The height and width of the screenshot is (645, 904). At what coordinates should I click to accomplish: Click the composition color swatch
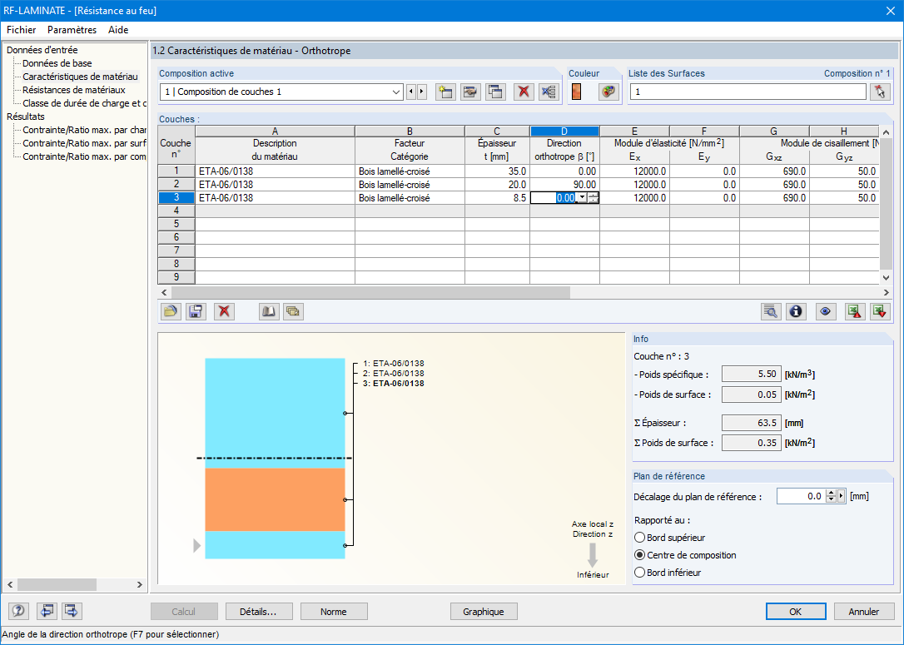pyautogui.click(x=576, y=92)
